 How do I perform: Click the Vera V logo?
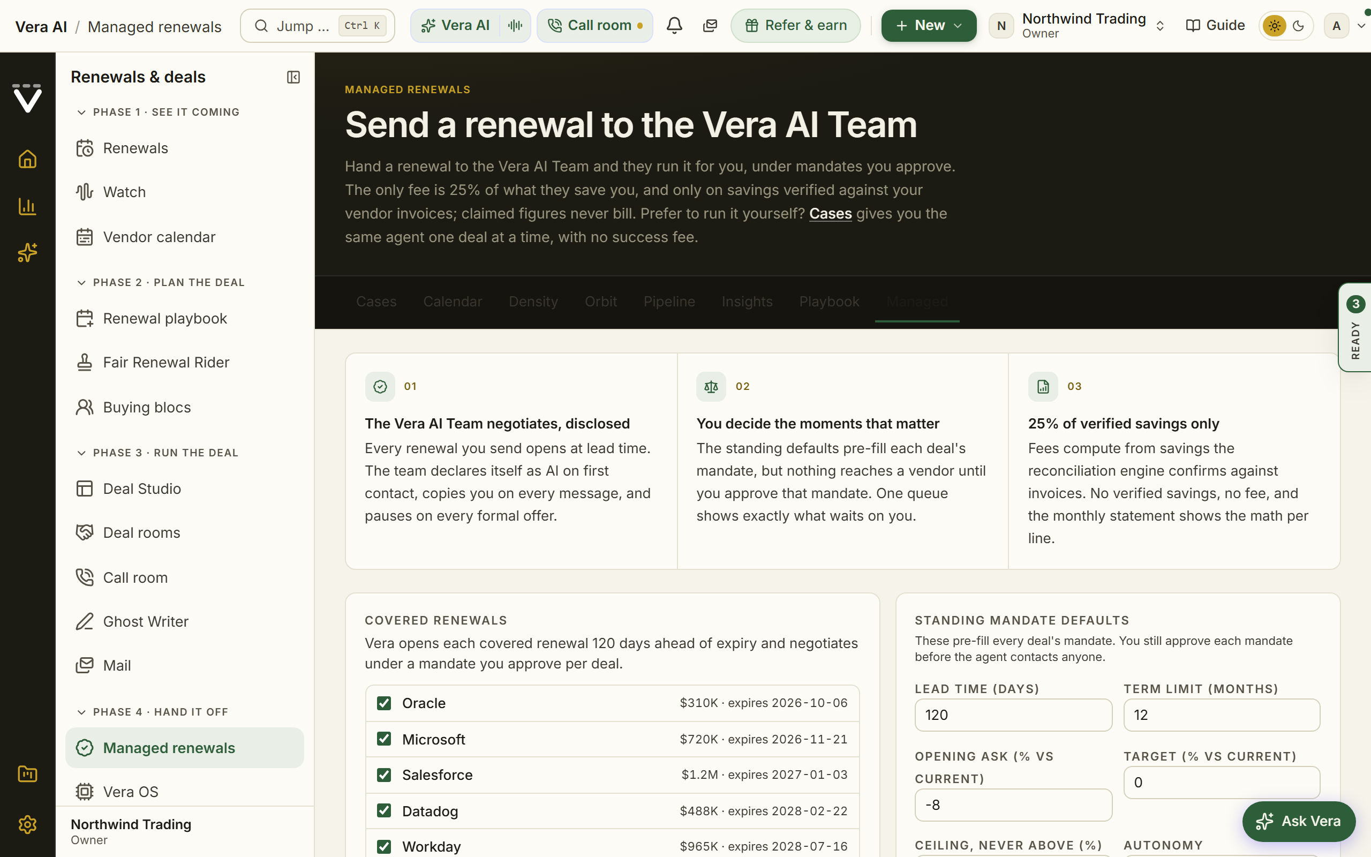(27, 98)
